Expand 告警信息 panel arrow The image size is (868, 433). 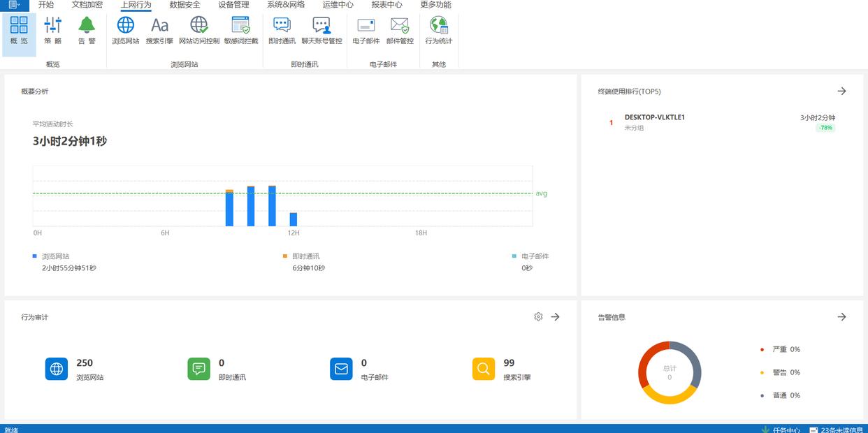[x=841, y=317]
